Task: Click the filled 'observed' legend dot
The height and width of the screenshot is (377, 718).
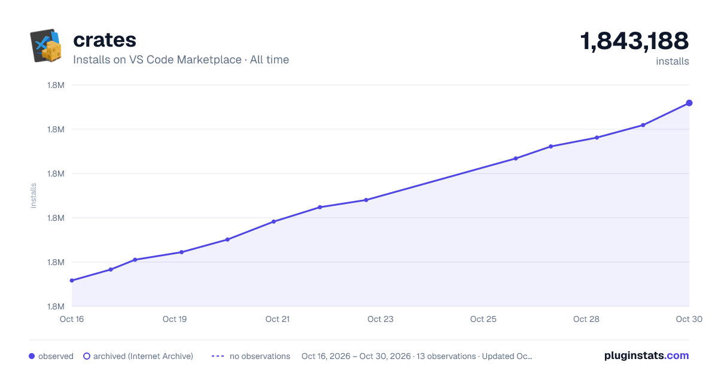Action: [x=32, y=356]
